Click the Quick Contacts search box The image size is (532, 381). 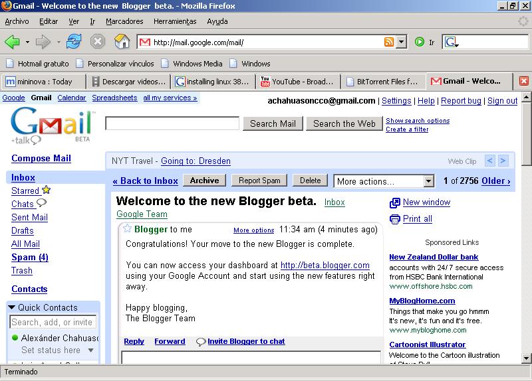[x=53, y=322]
